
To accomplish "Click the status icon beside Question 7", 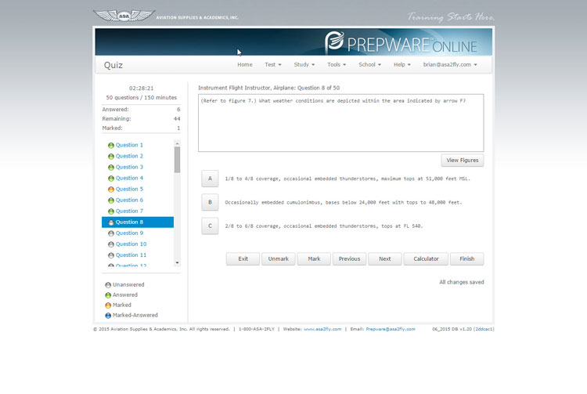I will click(x=111, y=211).
